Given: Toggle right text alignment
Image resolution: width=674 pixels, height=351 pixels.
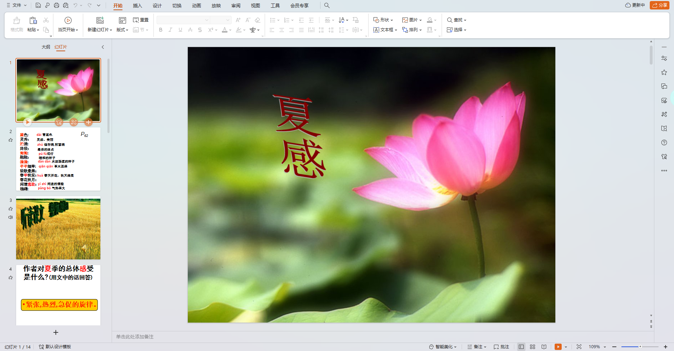Looking at the screenshot, I should (292, 30).
